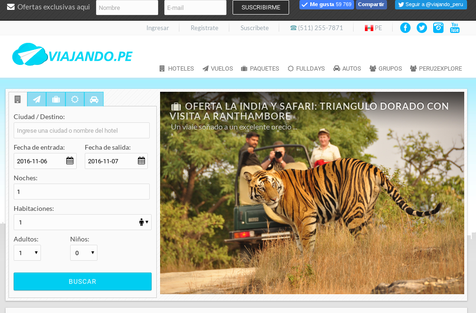Viewport: 476px width, 313px height.
Task: Open the YouTube channel icon
Action: (454, 28)
